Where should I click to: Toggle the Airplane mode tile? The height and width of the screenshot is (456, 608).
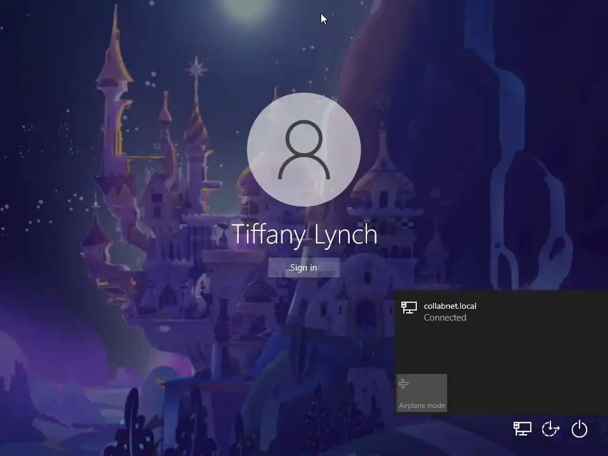(x=422, y=393)
